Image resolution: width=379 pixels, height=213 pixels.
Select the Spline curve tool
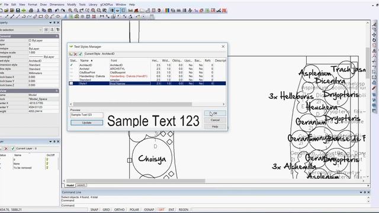coord(30,17)
